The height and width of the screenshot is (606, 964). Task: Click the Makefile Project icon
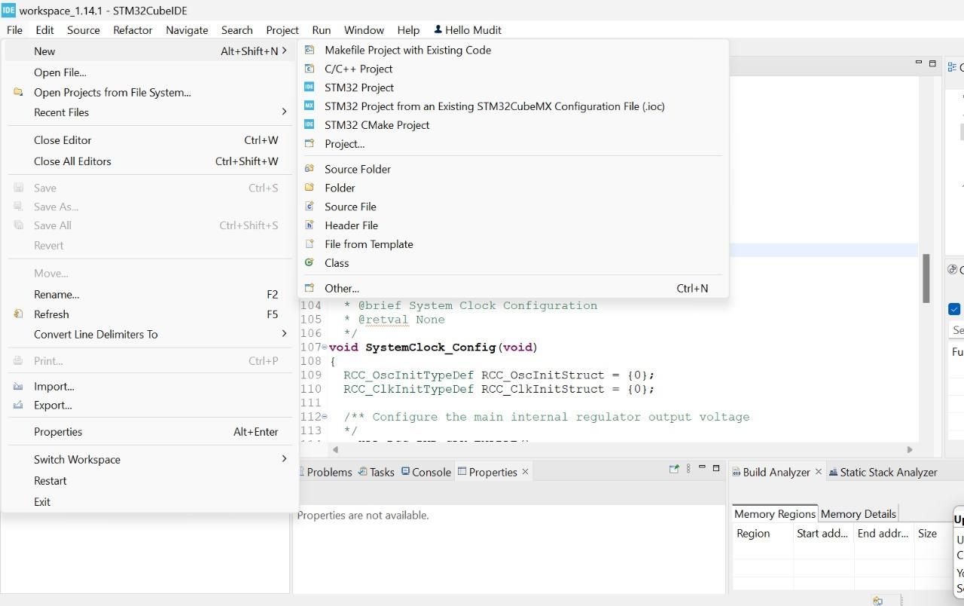(309, 50)
